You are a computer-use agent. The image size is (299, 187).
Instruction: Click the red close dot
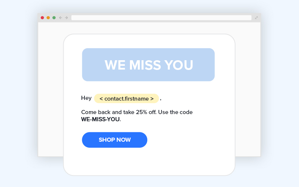click(x=42, y=18)
